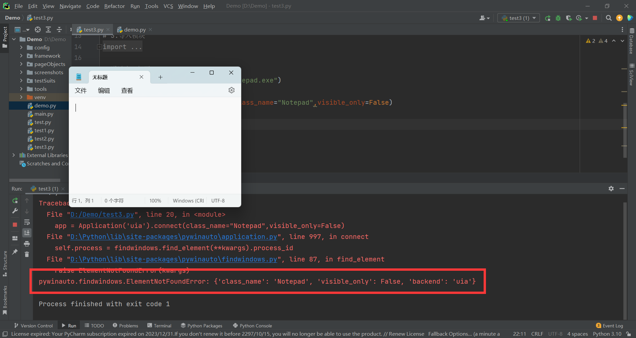Open the D:/Demo/test3.py traceback link

pyautogui.click(x=102, y=214)
